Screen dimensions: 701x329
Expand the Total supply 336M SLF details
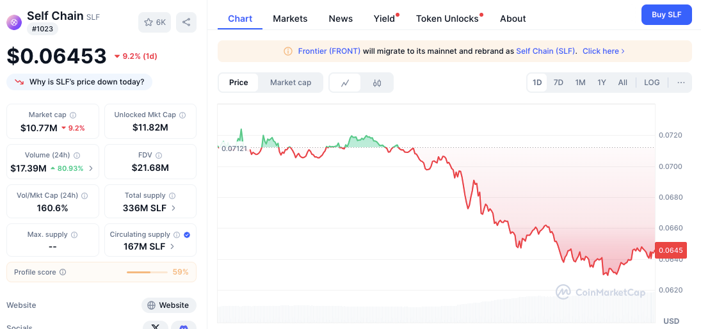pos(150,208)
